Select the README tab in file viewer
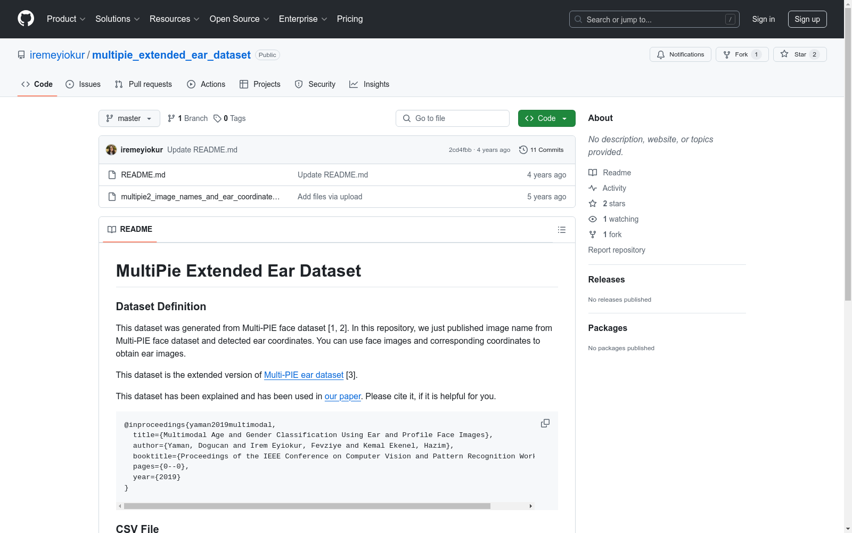Screen dimensions: 852x533 pyautogui.click(x=130, y=229)
